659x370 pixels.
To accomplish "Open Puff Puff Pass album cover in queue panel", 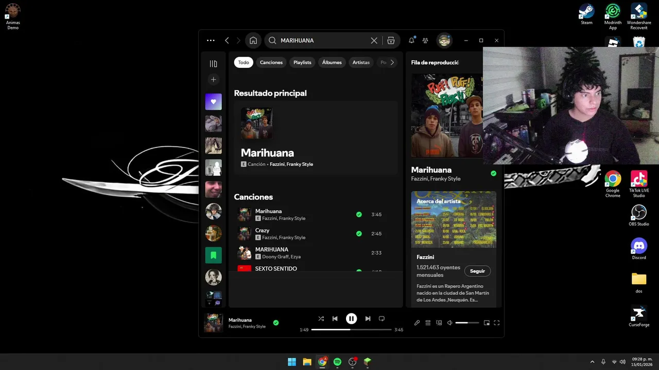I will [447, 116].
